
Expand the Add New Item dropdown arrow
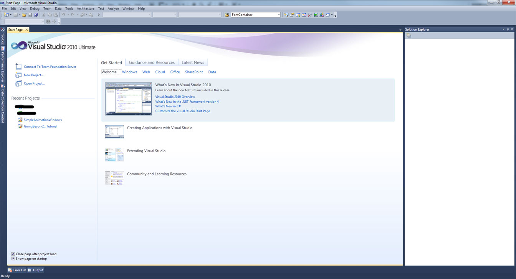tap(19, 15)
